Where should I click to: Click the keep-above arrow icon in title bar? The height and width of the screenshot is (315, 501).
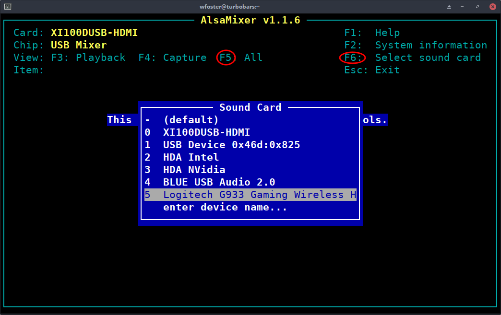[449, 7]
